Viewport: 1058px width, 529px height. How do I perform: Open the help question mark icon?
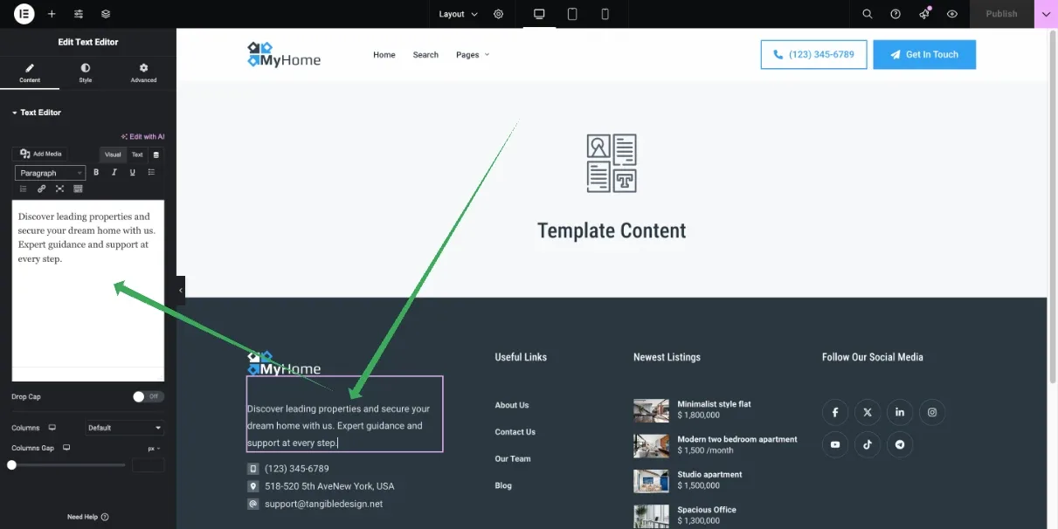(895, 14)
